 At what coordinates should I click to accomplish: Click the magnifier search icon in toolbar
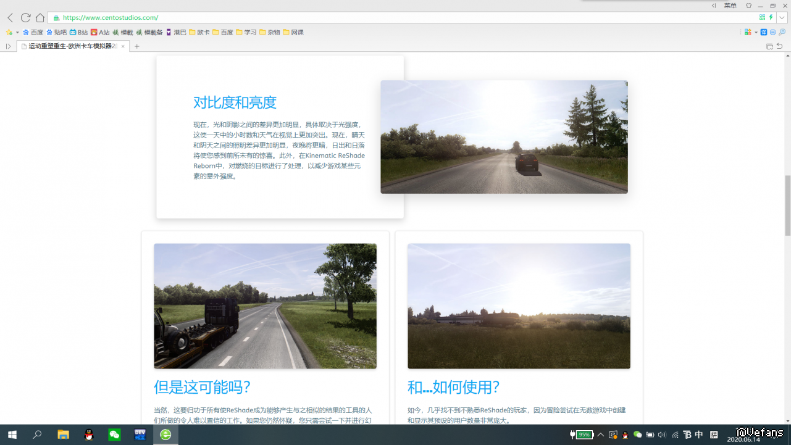coord(782,32)
